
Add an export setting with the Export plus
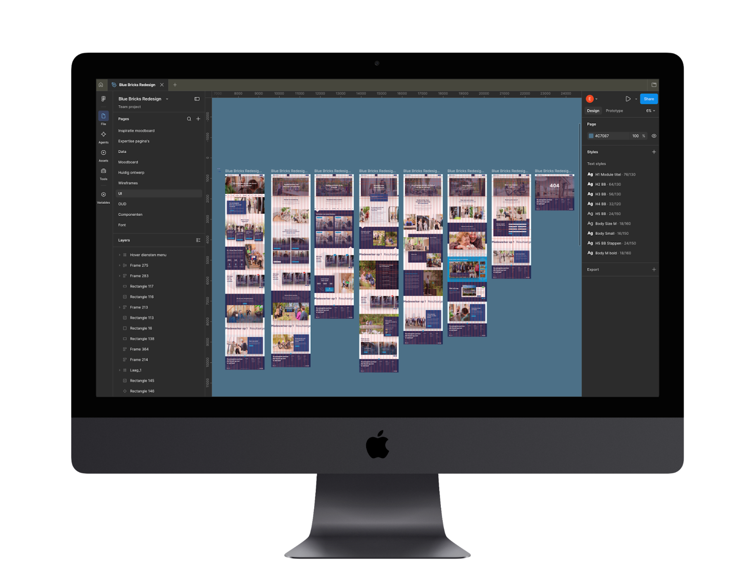(654, 270)
